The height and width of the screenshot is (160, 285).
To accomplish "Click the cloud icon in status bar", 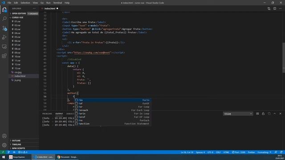I will [x=14, y=152].
